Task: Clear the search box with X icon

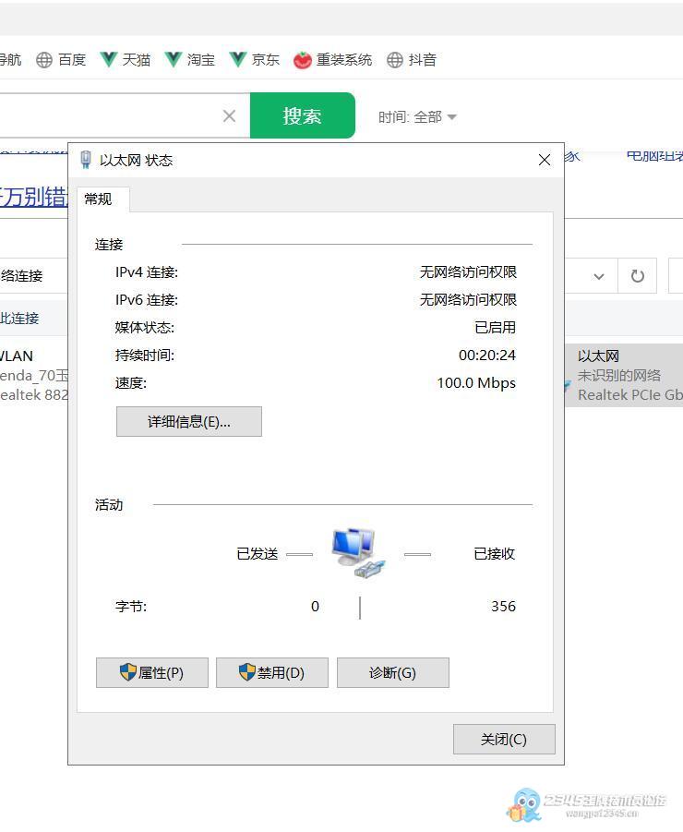Action: pos(229,115)
